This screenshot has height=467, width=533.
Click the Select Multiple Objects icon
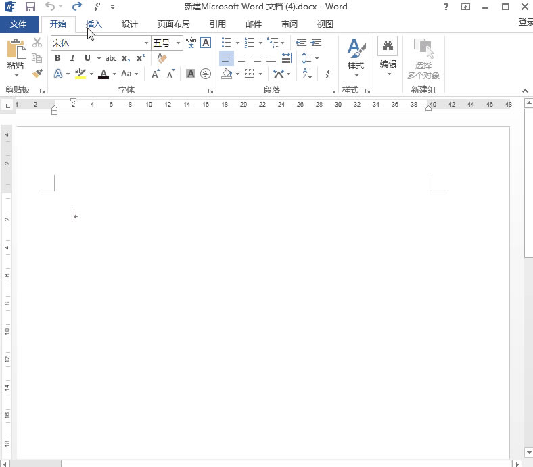click(x=423, y=58)
